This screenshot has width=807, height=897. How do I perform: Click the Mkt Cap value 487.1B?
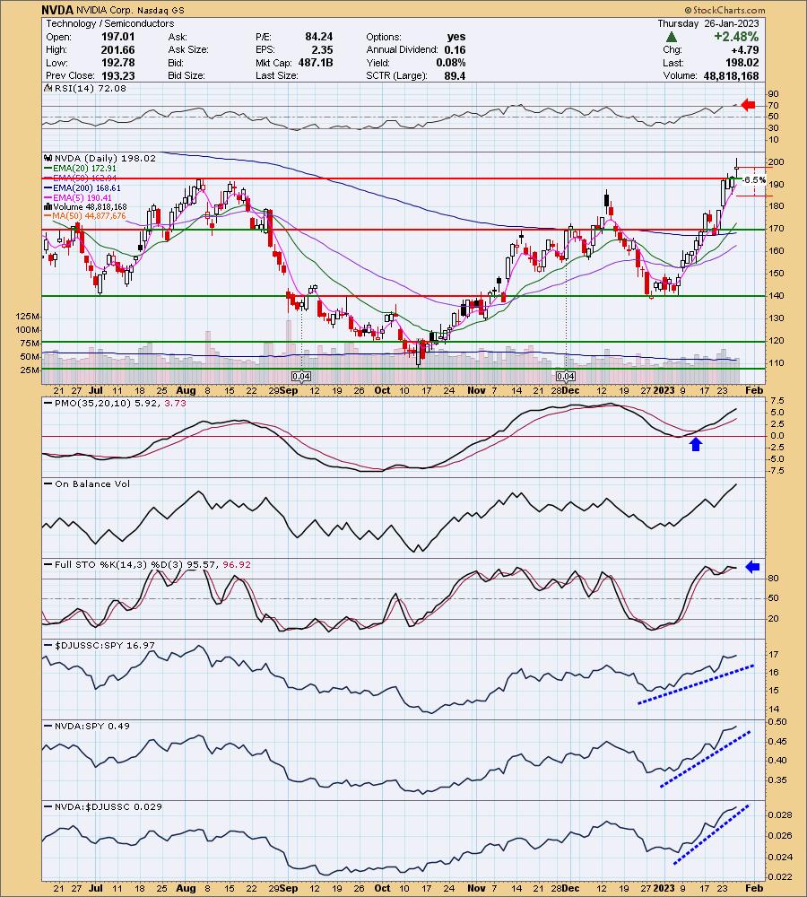316,63
